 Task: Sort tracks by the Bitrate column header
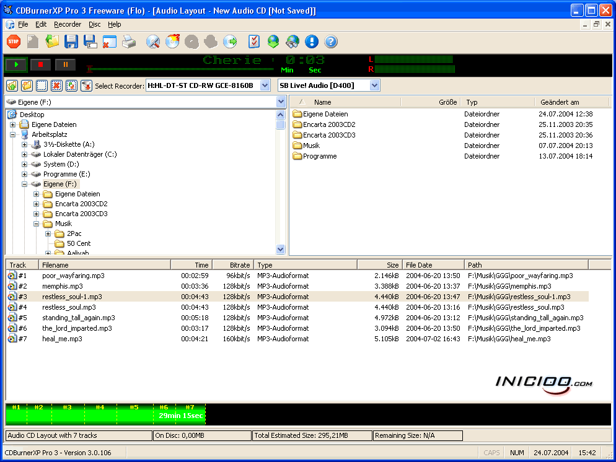[233, 265]
